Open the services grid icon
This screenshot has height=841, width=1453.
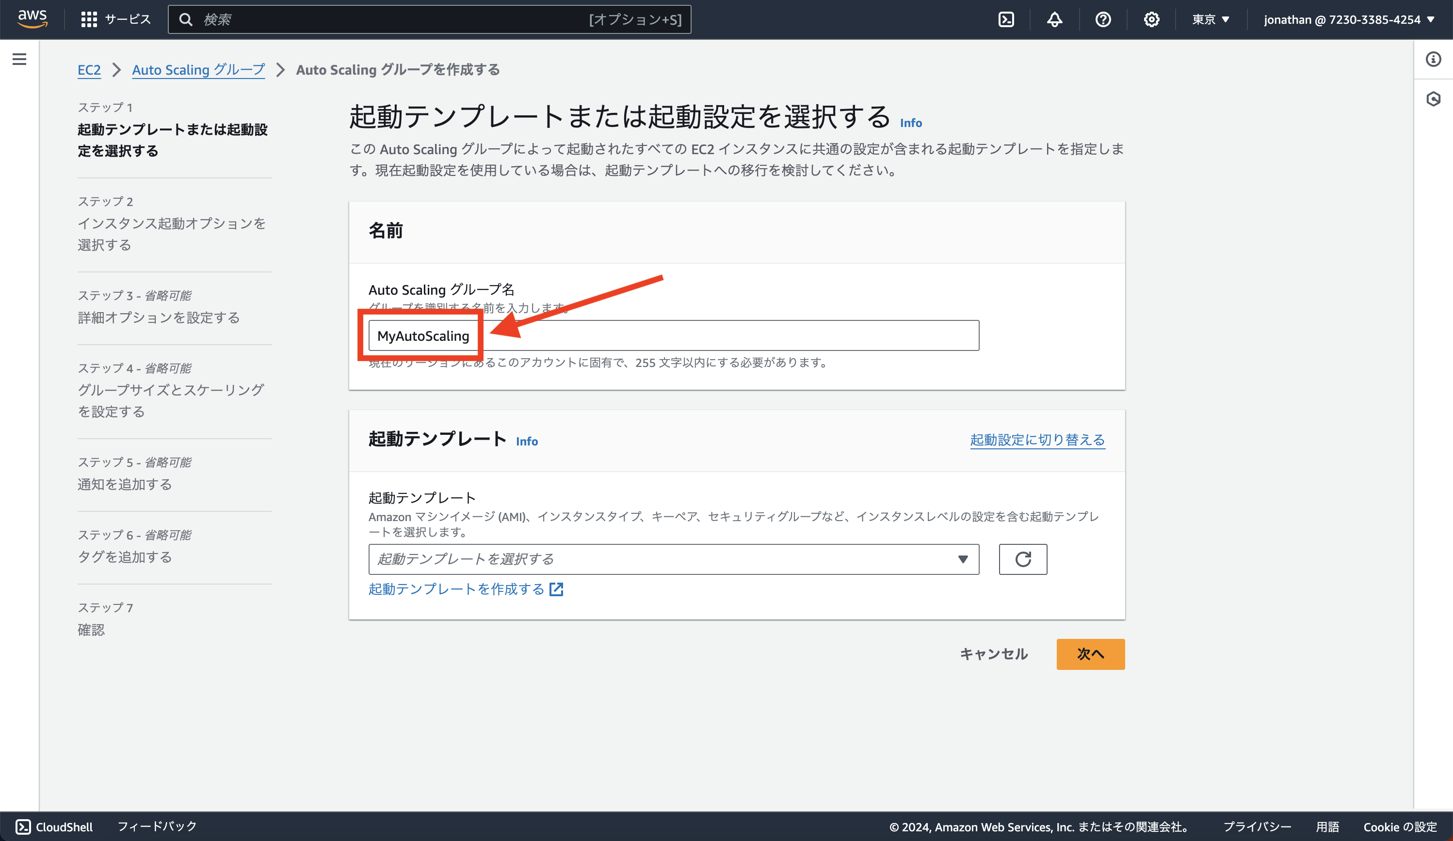(89, 19)
